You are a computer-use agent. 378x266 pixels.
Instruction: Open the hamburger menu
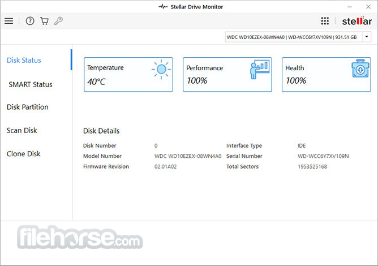click(x=8, y=21)
